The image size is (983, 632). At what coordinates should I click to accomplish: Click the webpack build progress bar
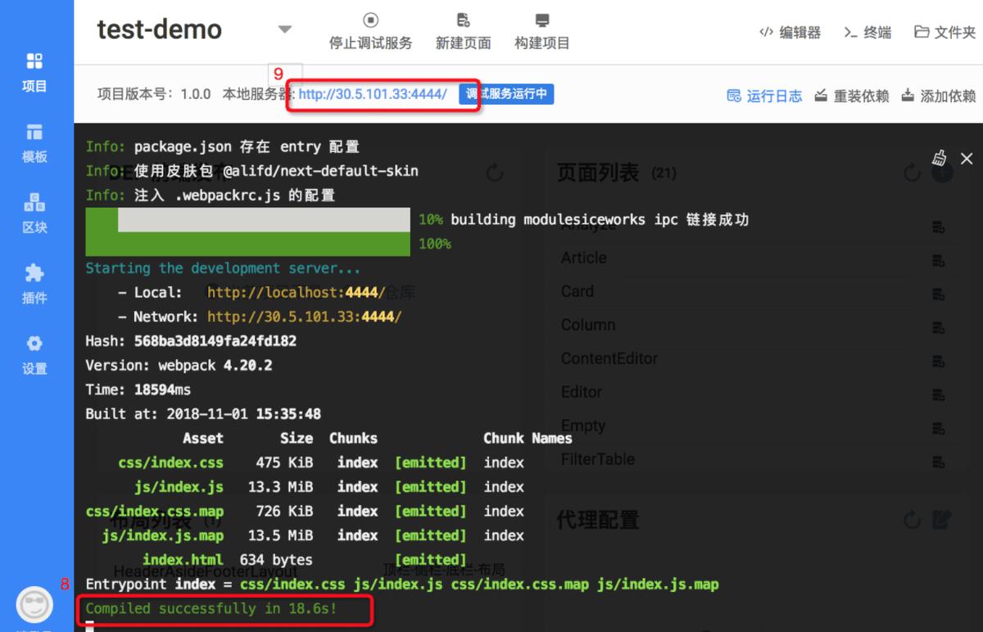(247, 232)
